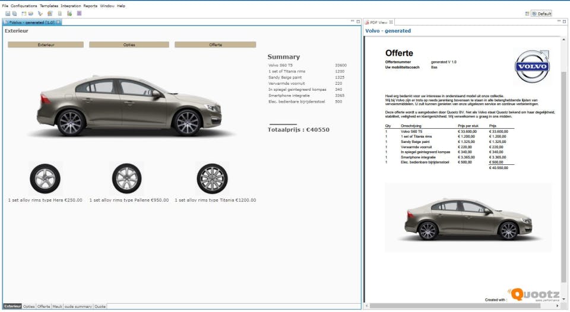
Task: Switch to the oude summary bottom tab
Action: tap(78, 307)
